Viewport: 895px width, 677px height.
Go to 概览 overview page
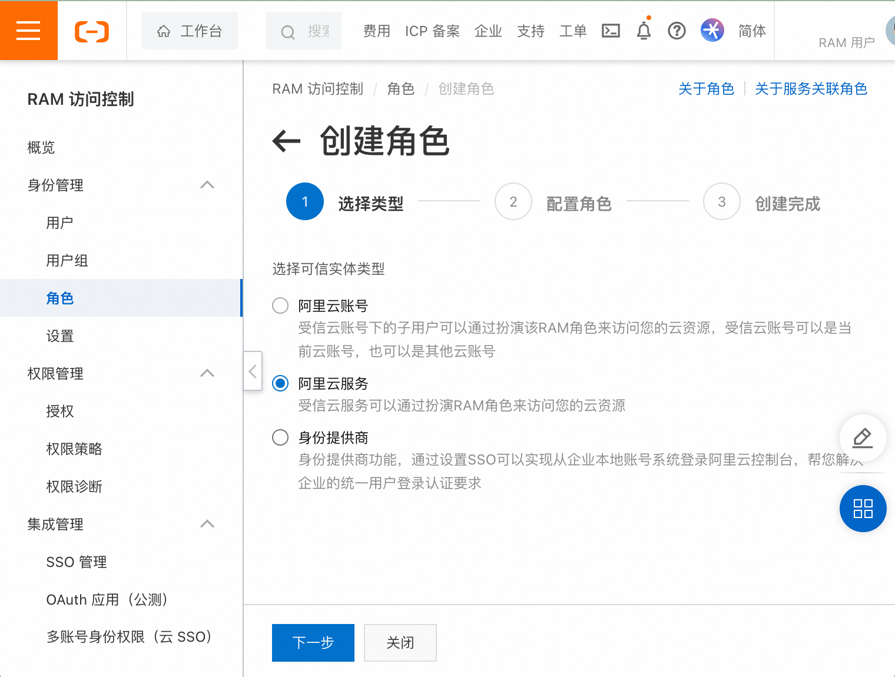tap(41, 147)
